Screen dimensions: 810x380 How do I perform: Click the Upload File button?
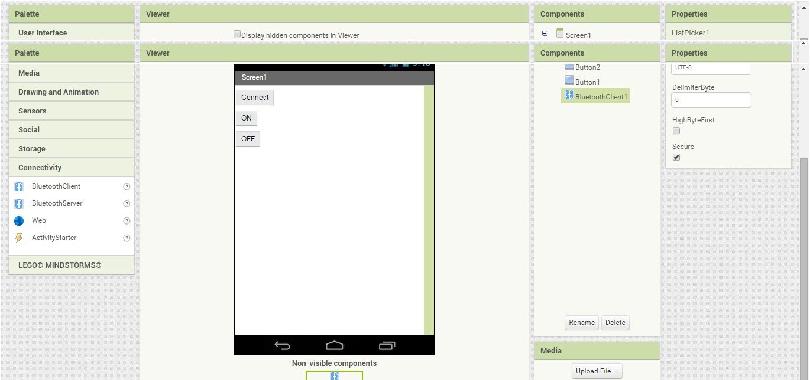[x=597, y=371]
